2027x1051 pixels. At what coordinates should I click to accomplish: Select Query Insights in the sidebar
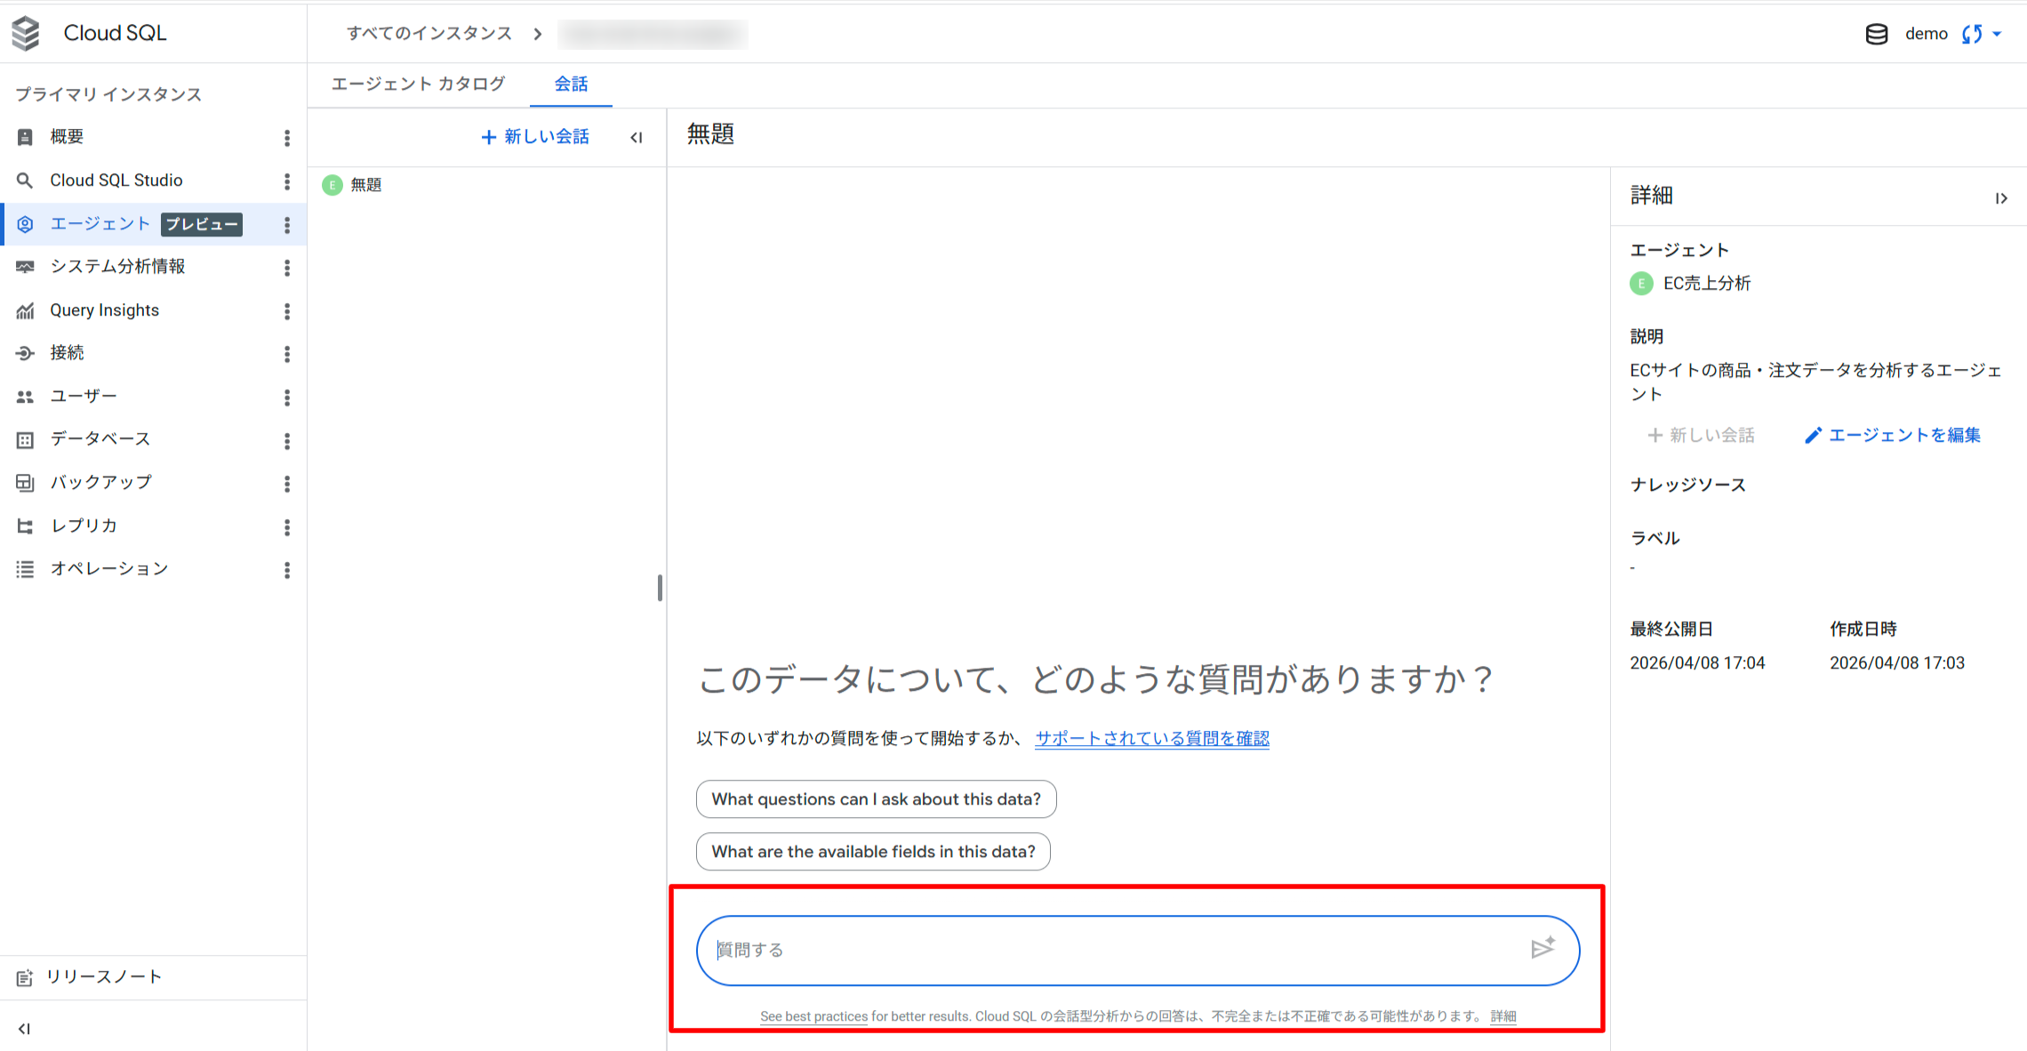click(x=104, y=309)
